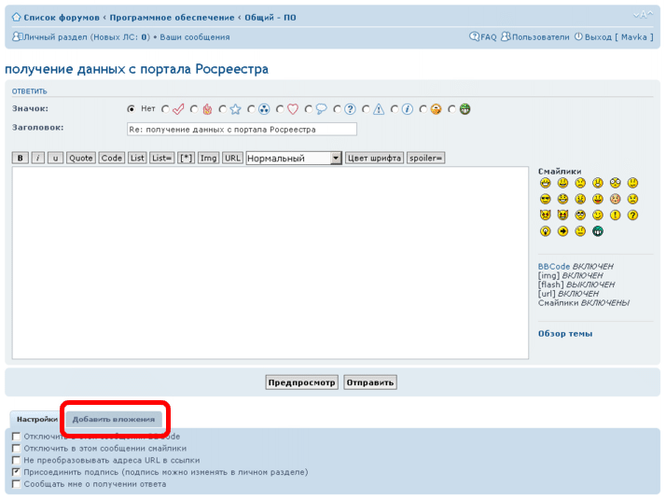Insert the rolling eyes smiley
Viewport: 666px width, 500px height.
point(580,215)
